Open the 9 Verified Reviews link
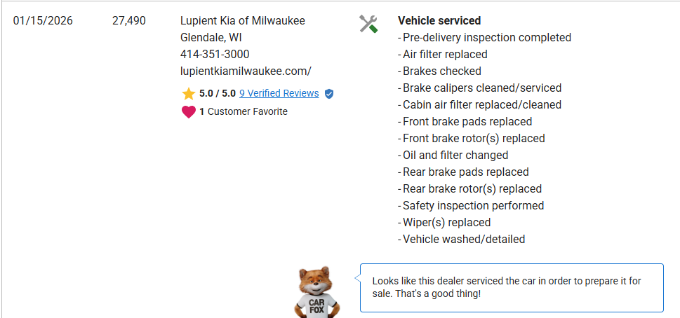 pos(279,93)
